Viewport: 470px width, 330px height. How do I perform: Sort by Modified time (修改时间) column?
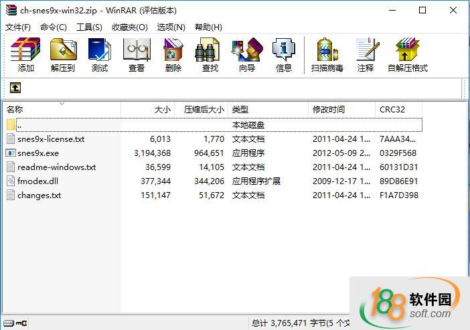(x=329, y=109)
